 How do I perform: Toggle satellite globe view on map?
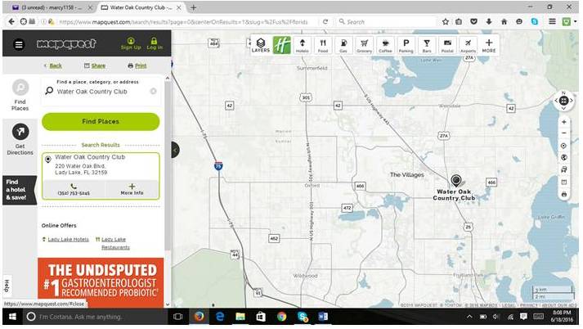[x=564, y=157]
